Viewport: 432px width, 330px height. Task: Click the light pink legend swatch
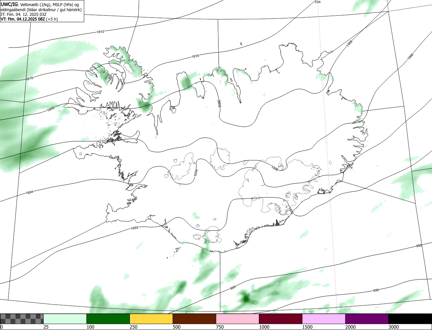238,319
